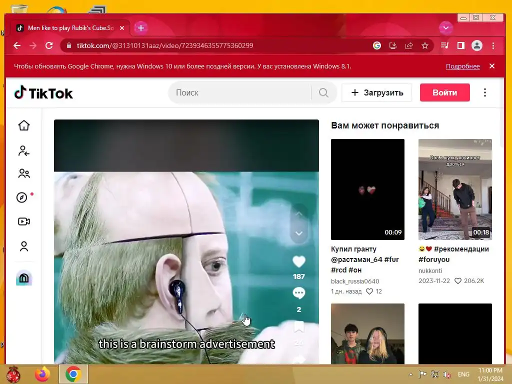Screen dimensions: 512x384
Task: Open the Explore compass icon
Action: tap(22, 197)
